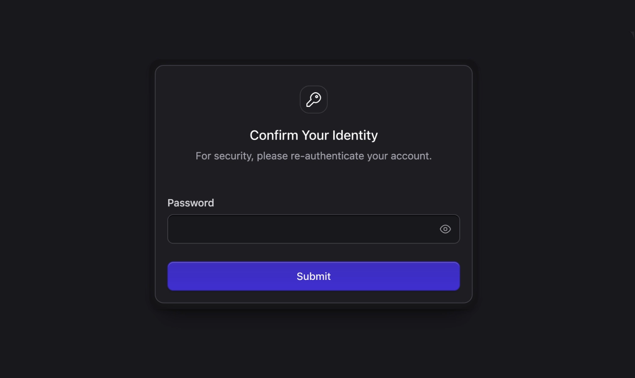The height and width of the screenshot is (378, 635).
Task: Click the re-authenticate your account subtitle
Action: click(313, 156)
